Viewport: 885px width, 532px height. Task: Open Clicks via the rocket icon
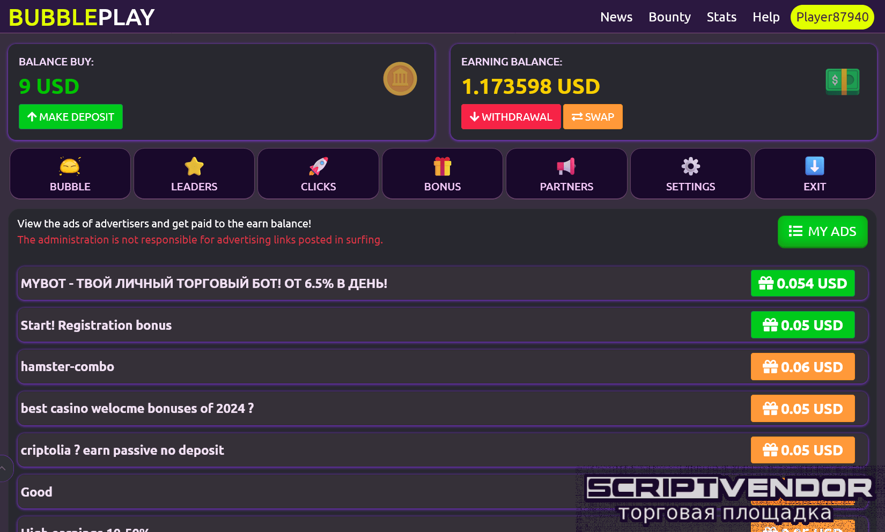(x=319, y=167)
